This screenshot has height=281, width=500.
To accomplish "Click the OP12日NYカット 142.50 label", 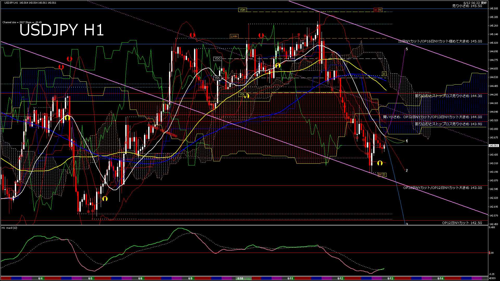I will tap(462, 223).
